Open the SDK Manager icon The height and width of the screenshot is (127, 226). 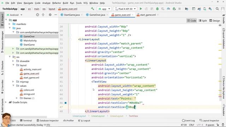tap(210, 9)
